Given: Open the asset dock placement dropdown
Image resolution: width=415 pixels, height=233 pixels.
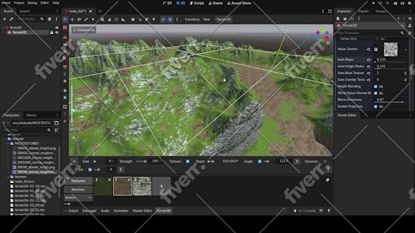Looking at the screenshot, I should tap(78, 198).
